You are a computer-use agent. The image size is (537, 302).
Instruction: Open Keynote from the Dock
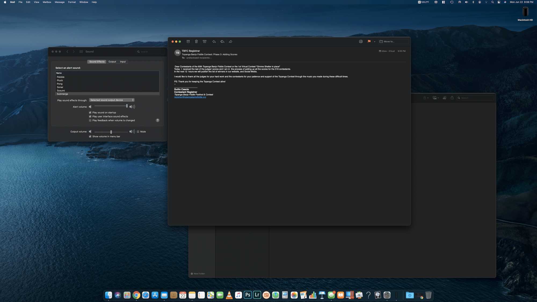(x=322, y=295)
